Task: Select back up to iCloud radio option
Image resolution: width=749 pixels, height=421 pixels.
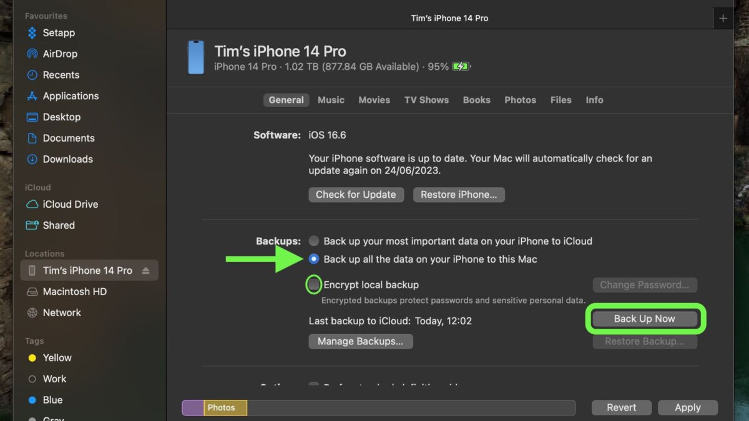Action: tap(314, 241)
